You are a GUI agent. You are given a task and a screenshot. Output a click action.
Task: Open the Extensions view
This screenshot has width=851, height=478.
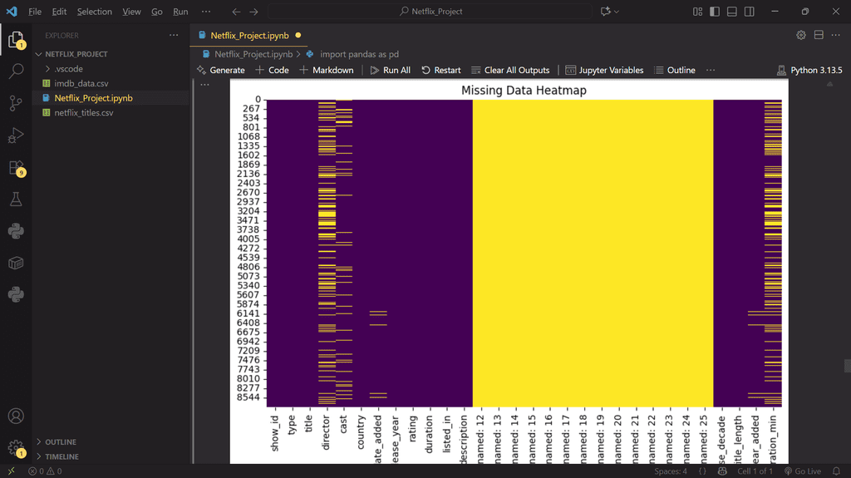coord(16,168)
